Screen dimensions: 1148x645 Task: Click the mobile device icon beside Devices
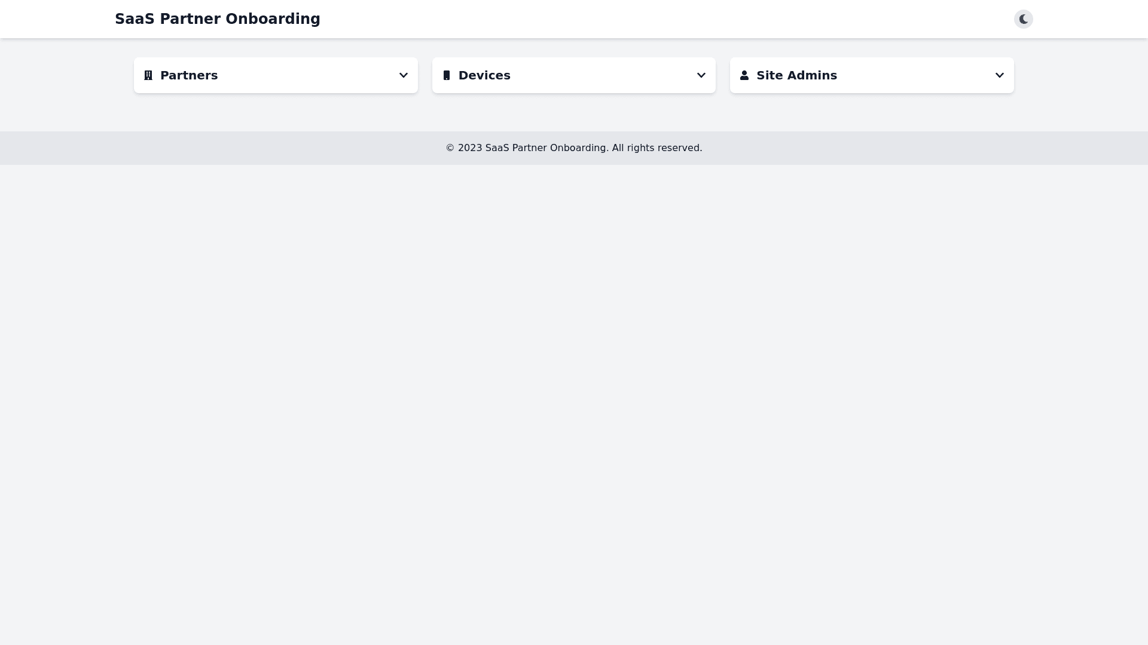447,75
